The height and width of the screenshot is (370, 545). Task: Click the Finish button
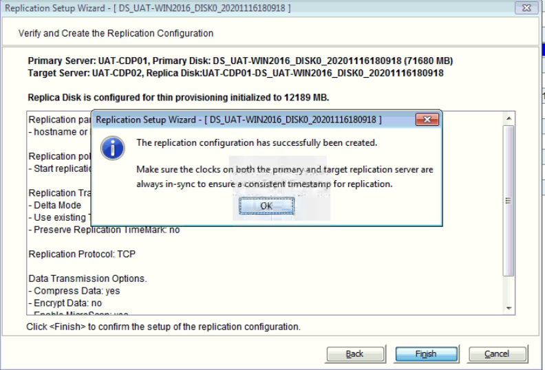tap(427, 353)
